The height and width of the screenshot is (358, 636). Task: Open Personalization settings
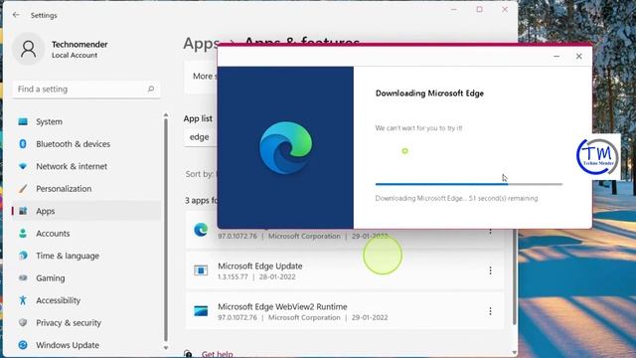(x=86, y=189)
